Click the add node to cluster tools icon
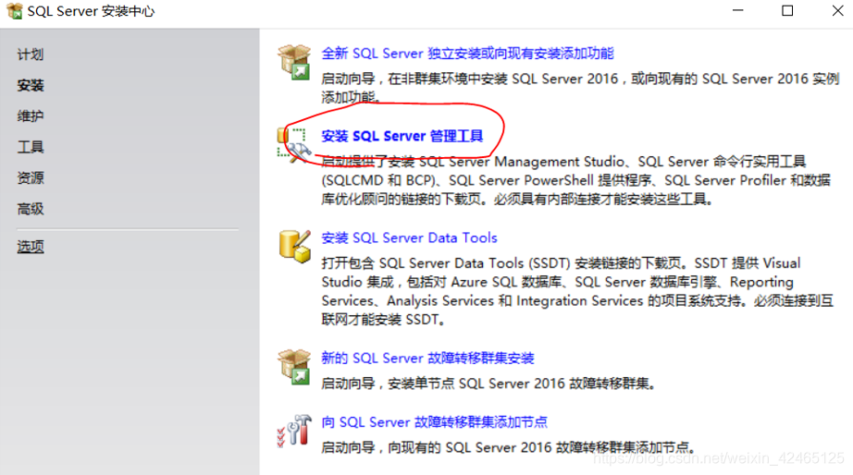The image size is (853, 475). click(x=294, y=431)
